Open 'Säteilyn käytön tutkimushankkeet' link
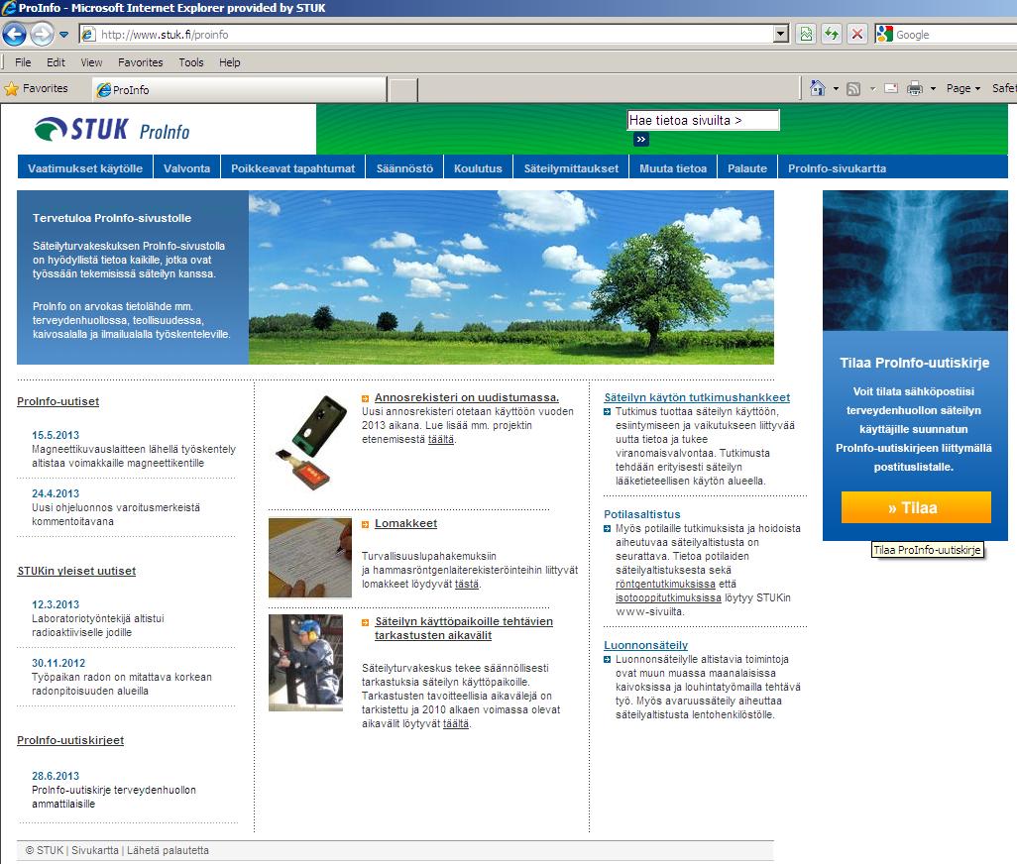The height and width of the screenshot is (864, 1017). coord(697,397)
